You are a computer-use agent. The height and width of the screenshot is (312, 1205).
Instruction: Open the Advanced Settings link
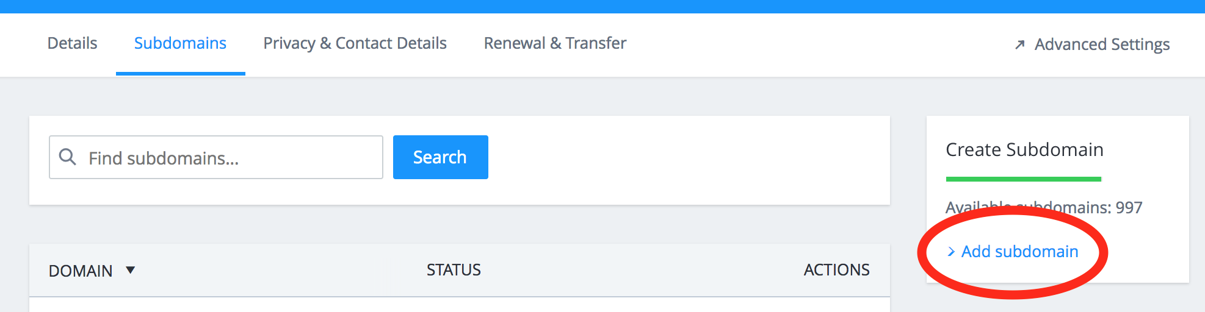click(1102, 44)
